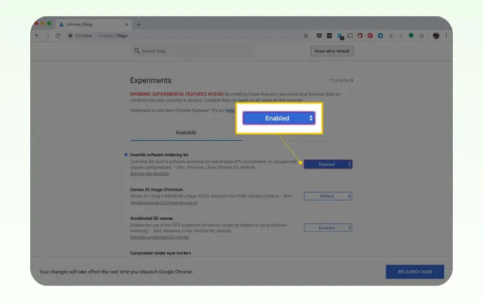Click the blue ring extension icon
Screen dimensions: 483x302
tap(380, 36)
